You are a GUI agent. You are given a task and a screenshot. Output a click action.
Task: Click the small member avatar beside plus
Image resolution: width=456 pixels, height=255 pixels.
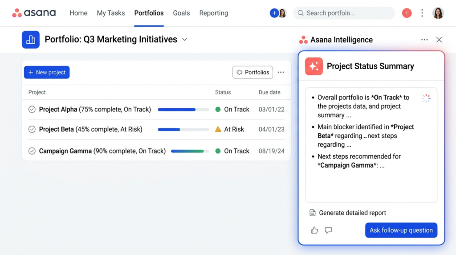click(282, 13)
